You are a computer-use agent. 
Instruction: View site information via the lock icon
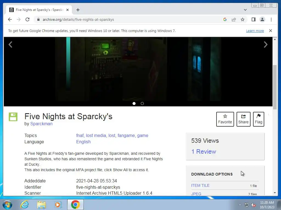(x=38, y=19)
